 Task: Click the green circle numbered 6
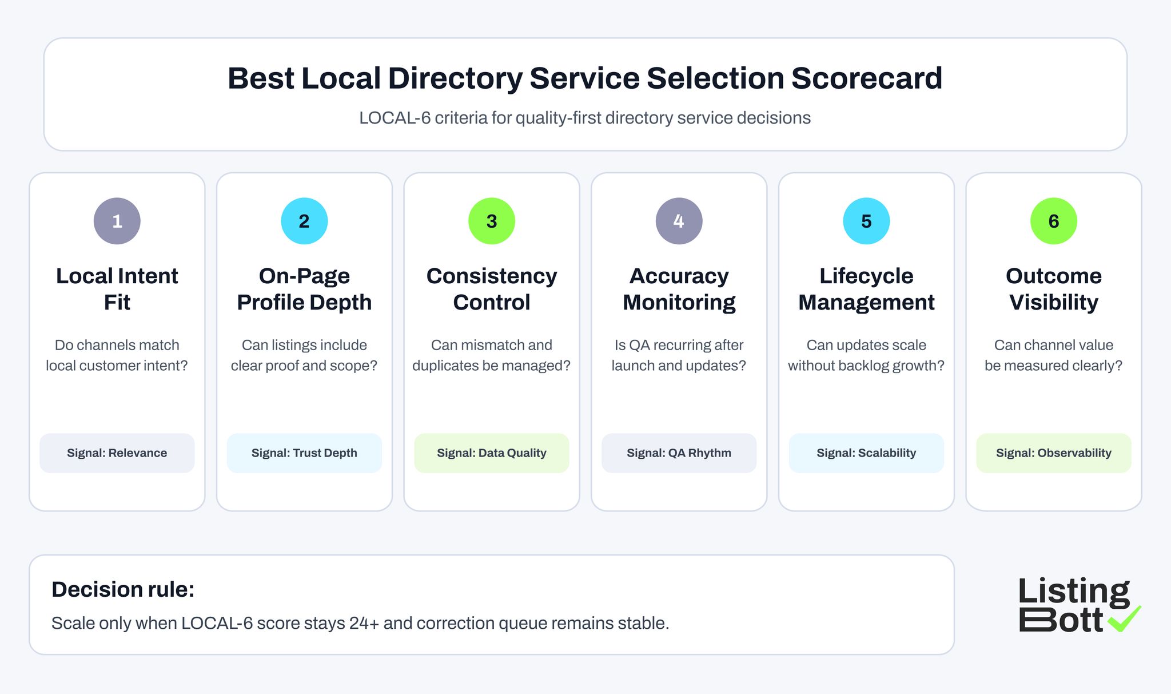(1053, 220)
